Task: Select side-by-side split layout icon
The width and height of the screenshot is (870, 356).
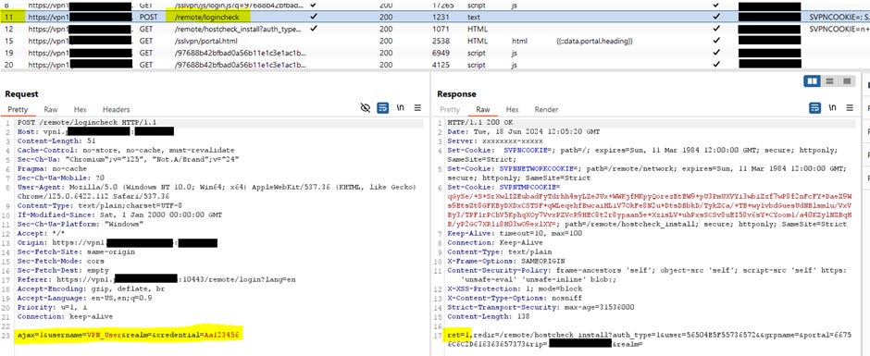Action: click(813, 81)
